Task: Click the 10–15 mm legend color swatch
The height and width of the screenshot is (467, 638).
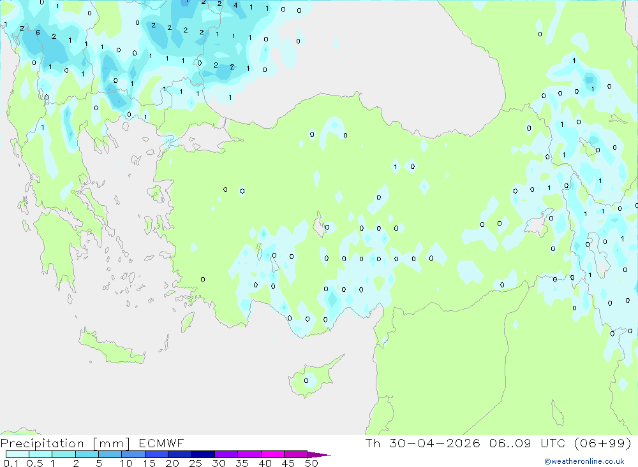Action: coord(133,454)
